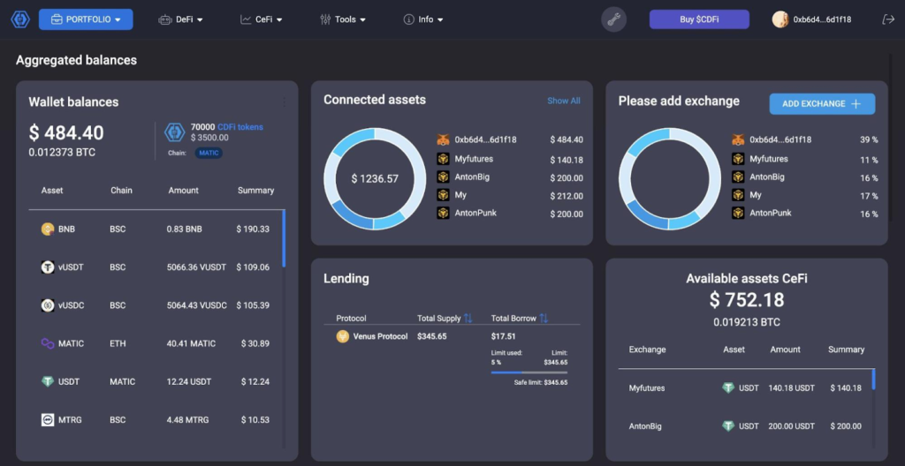Toggle Total Borrow sort arrows
Image resolution: width=905 pixels, height=466 pixels.
point(544,318)
